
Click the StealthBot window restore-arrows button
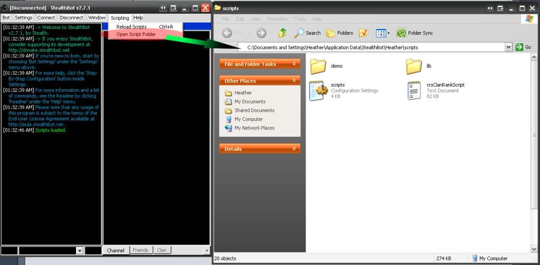coord(163,7)
